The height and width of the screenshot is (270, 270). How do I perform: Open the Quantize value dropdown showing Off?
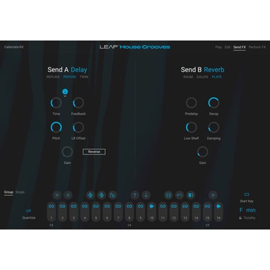pyautogui.click(x=28, y=210)
